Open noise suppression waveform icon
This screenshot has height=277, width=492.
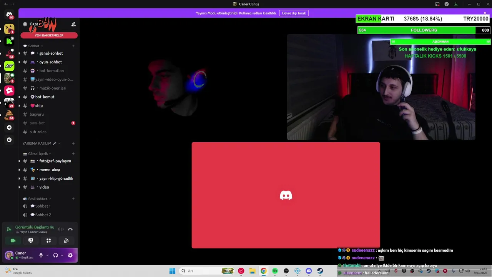tap(61, 229)
